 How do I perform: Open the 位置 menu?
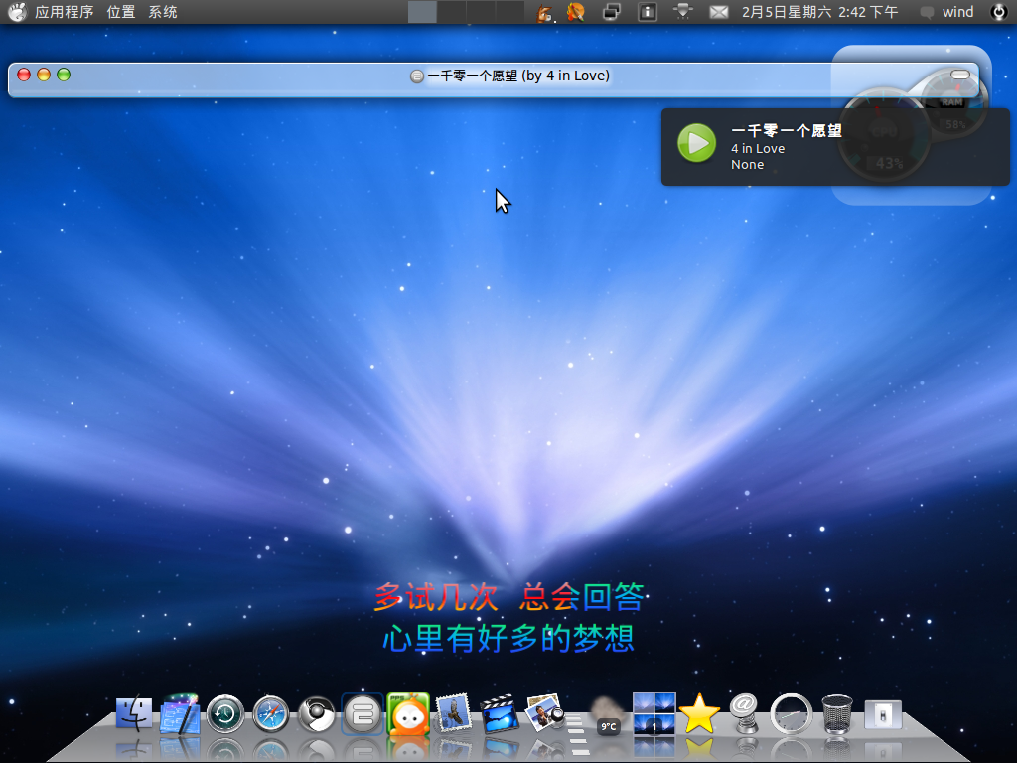(120, 12)
